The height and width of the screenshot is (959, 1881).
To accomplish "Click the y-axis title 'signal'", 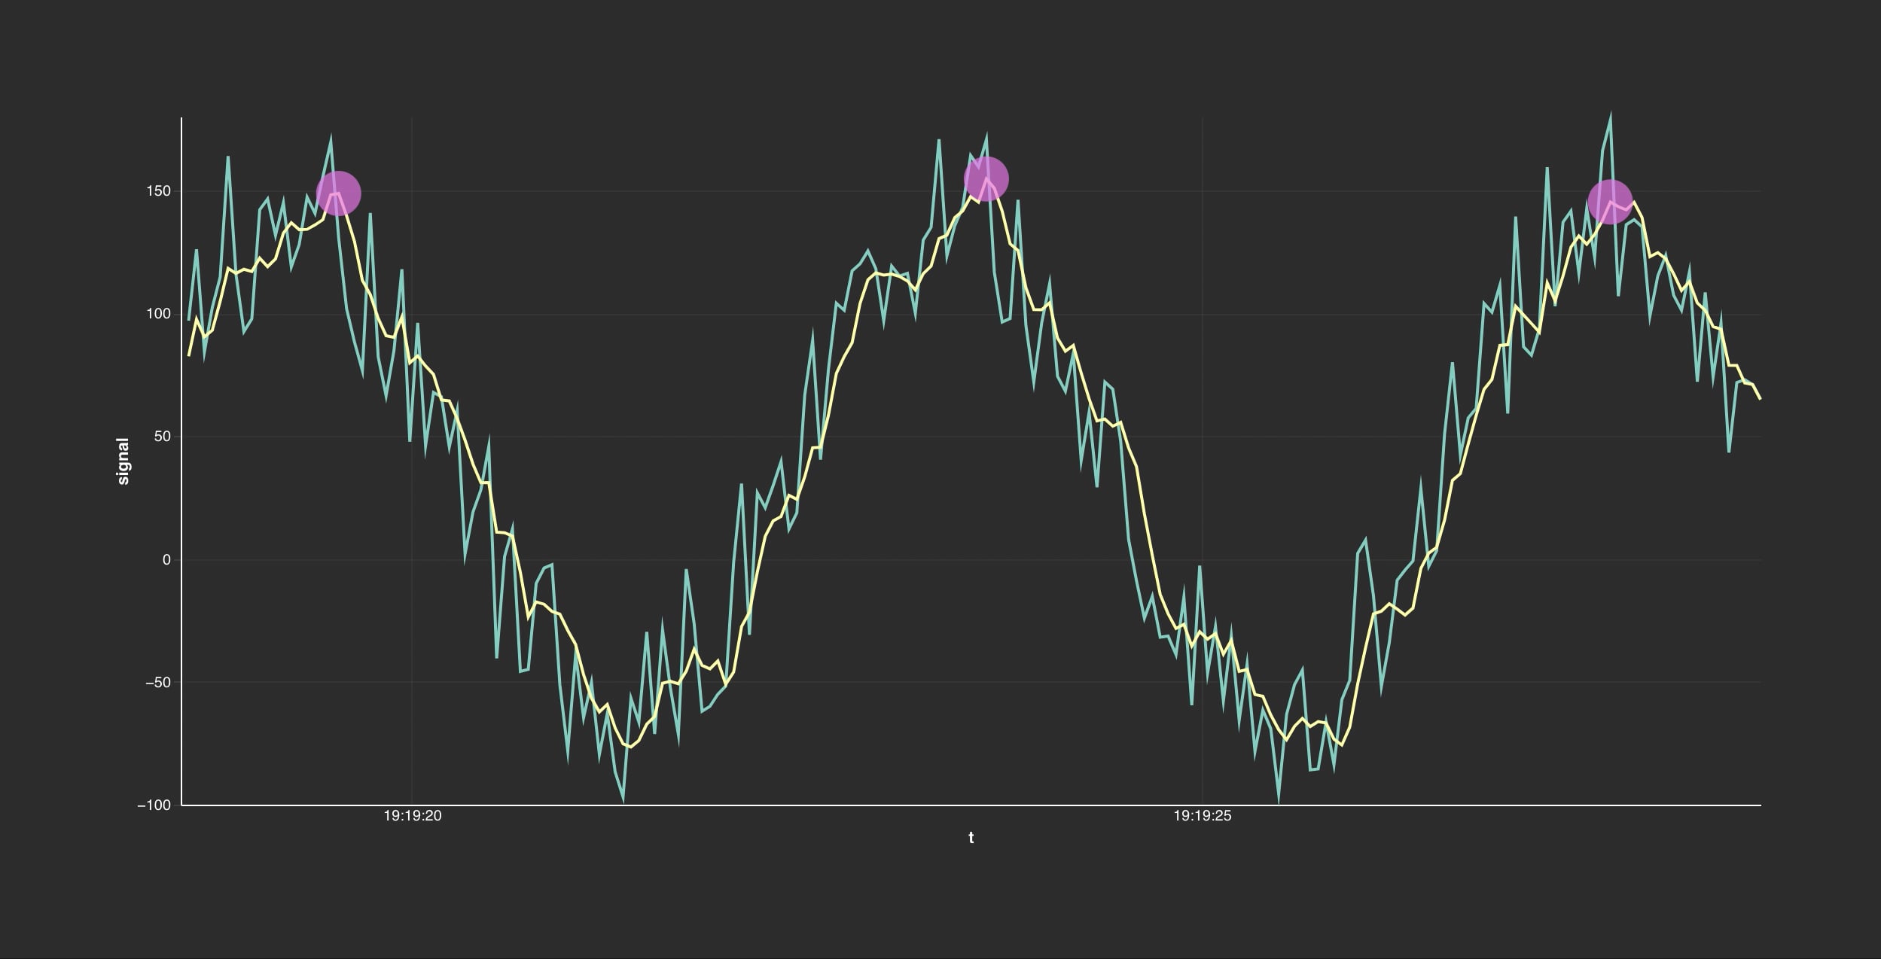I will pyautogui.click(x=123, y=461).
